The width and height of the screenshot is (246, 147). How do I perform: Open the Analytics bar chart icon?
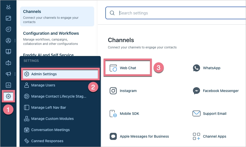coord(8,85)
